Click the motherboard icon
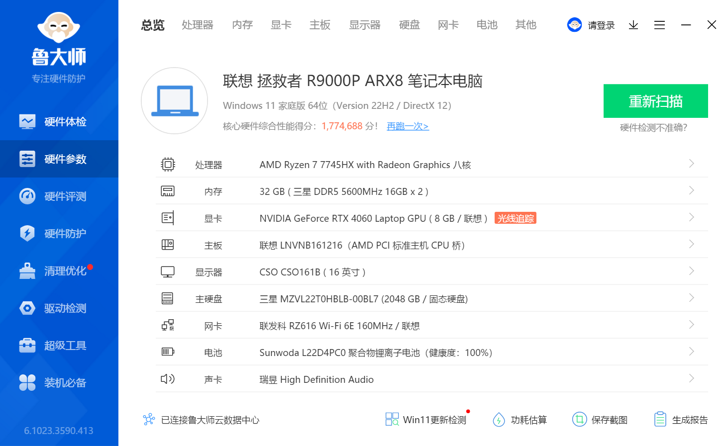This screenshot has width=728, height=446. [168, 245]
